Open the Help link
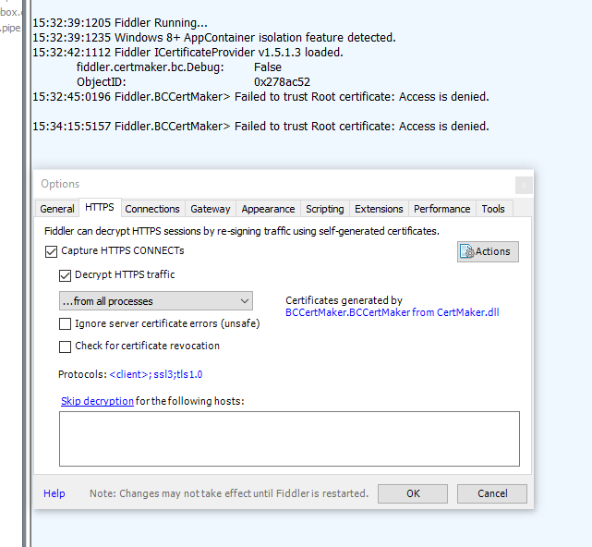This screenshot has width=592, height=547. click(54, 493)
